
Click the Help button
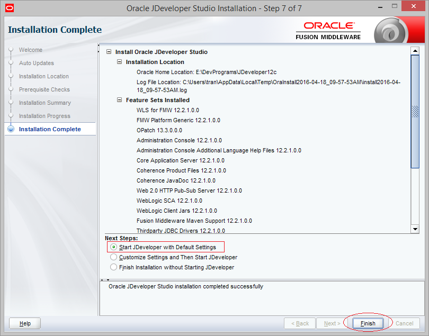25,323
